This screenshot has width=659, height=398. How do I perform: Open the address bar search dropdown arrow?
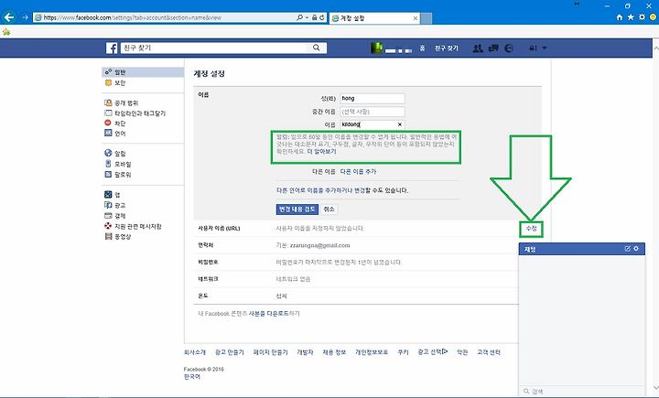308,17
